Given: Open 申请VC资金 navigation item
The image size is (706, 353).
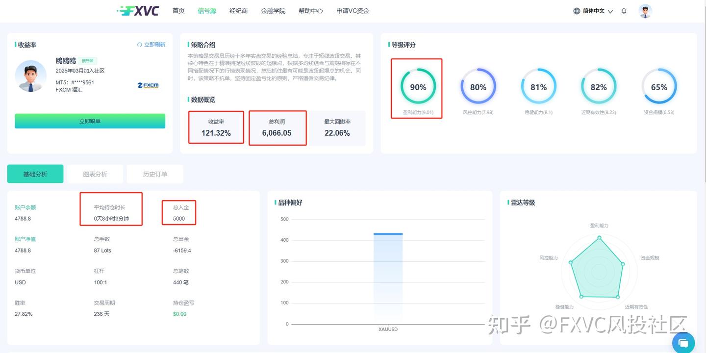Looking at the screenshot, I should (353, 11).
